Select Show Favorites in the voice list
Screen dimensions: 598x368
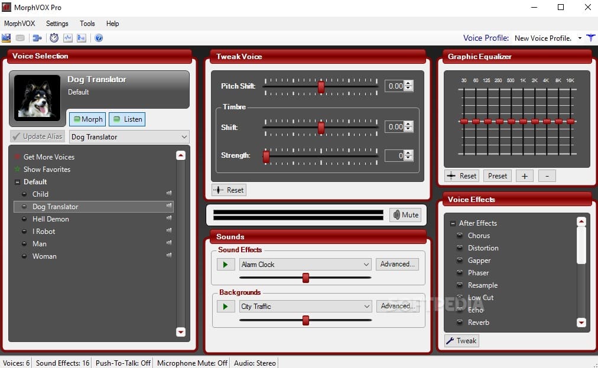coord(47,170)
